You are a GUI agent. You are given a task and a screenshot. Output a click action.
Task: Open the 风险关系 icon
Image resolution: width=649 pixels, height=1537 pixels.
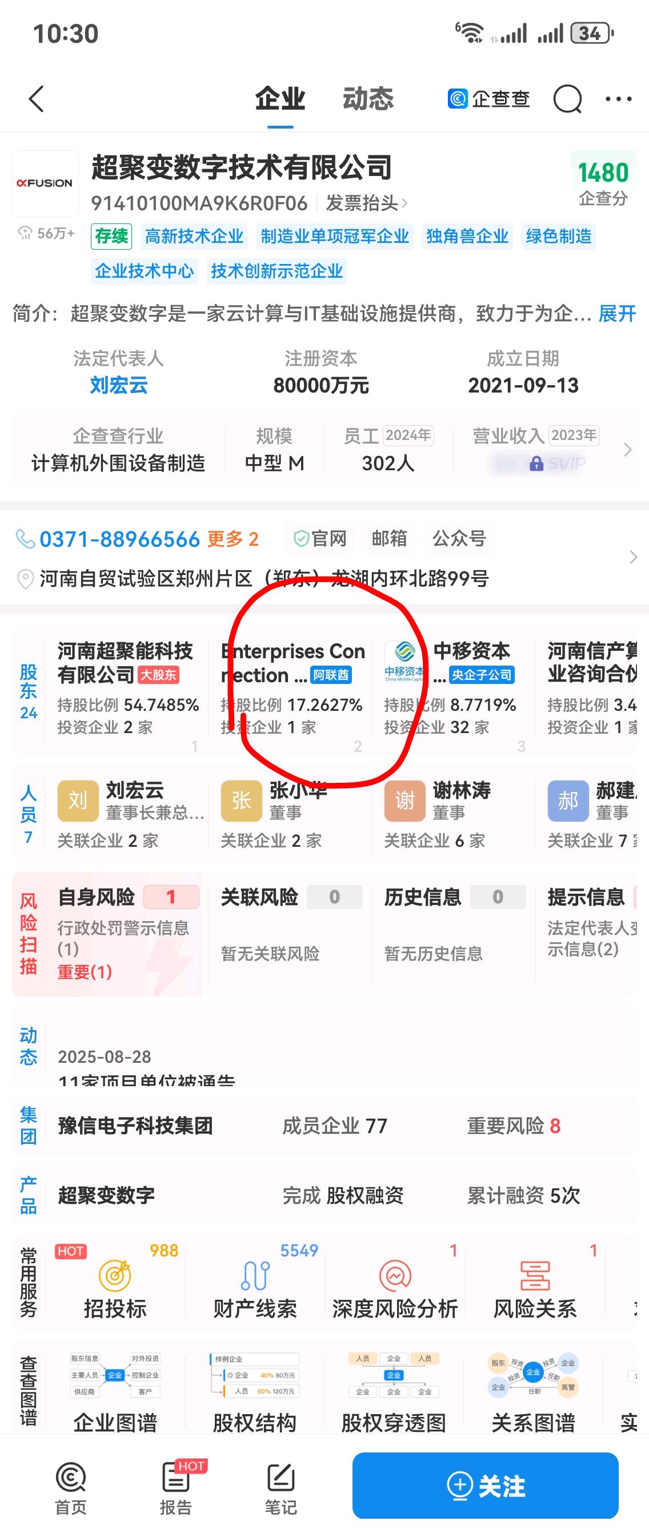[535, 1276]
